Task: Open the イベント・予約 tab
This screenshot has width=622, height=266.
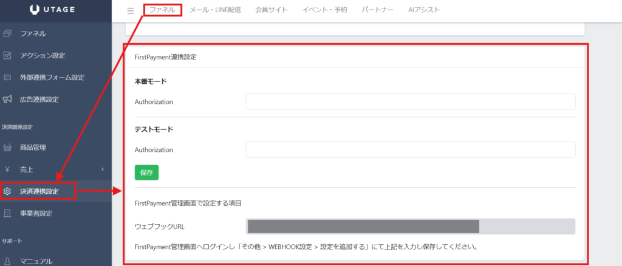Action: point(324,10)
